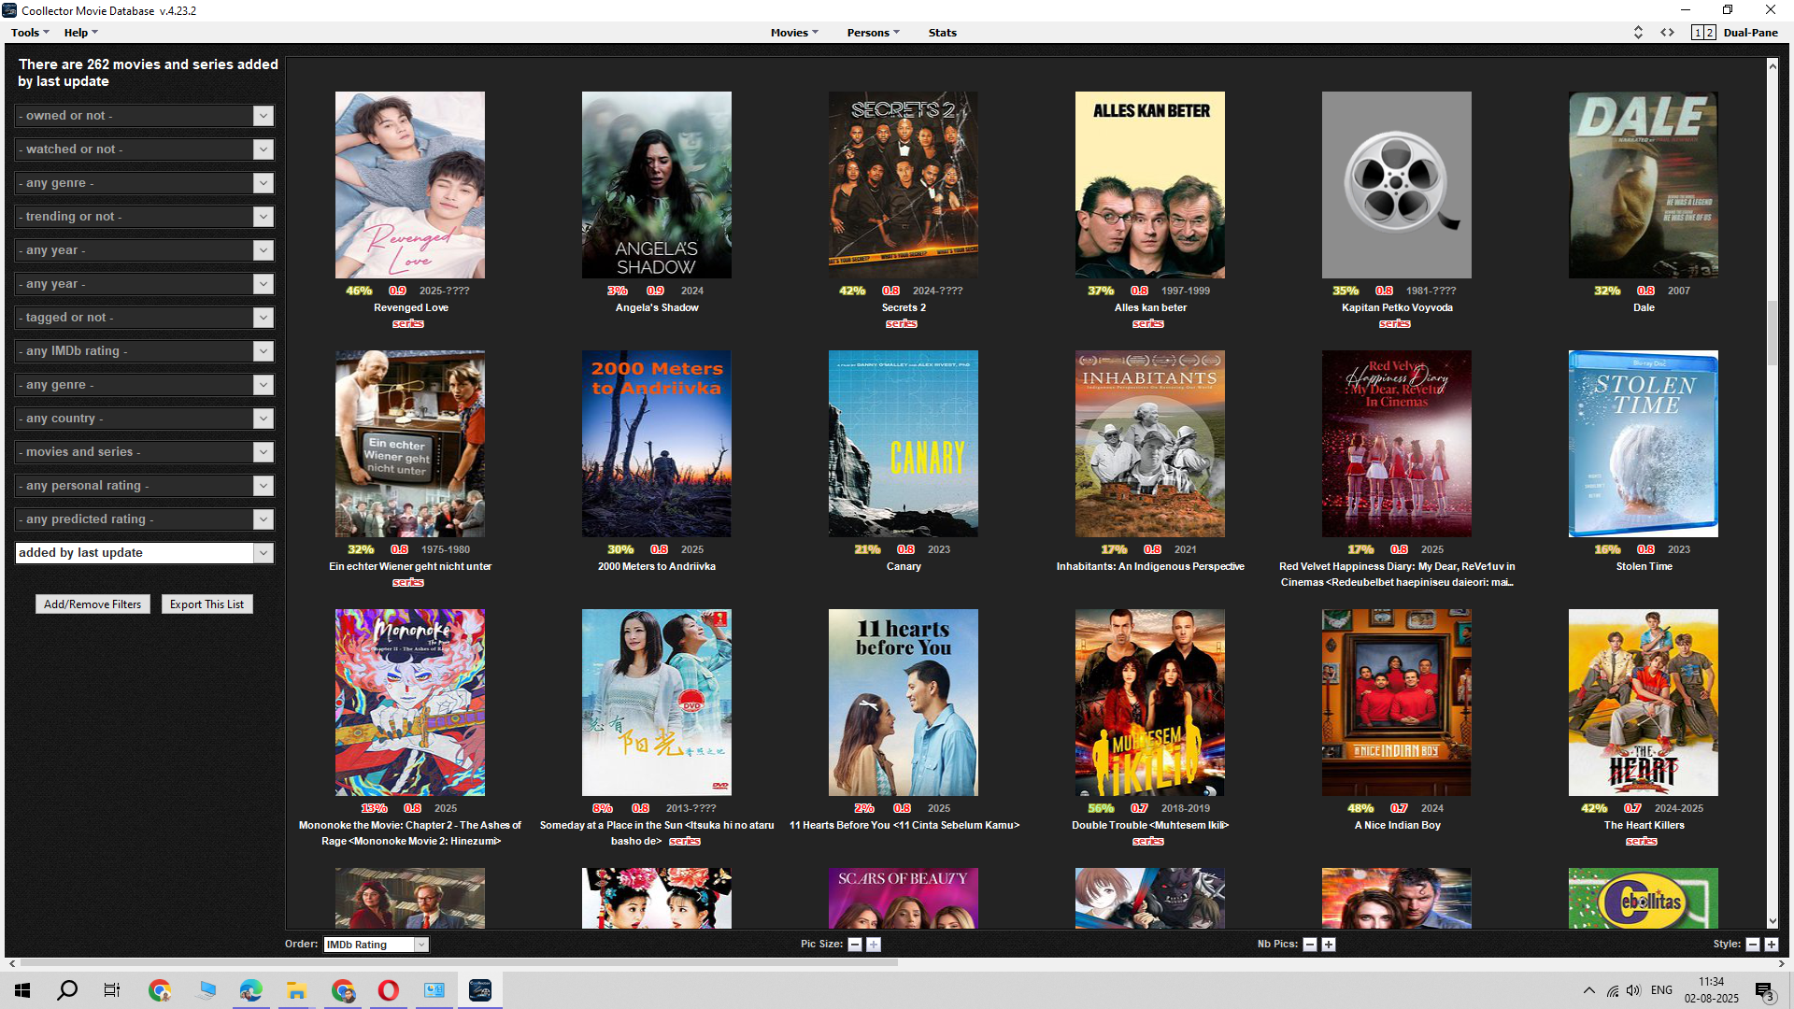Open the Windows Start menu

point(22,990)
